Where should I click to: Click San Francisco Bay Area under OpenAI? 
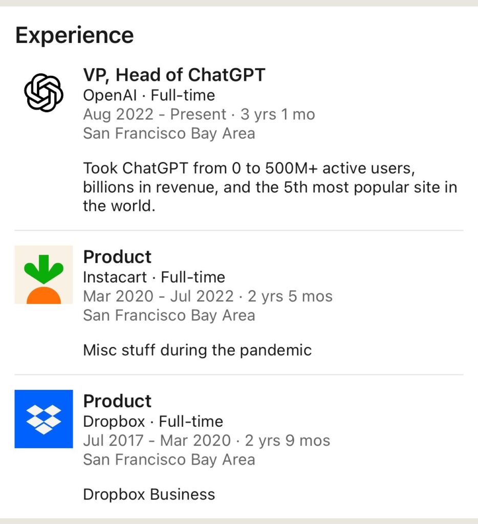coord(169,134)
